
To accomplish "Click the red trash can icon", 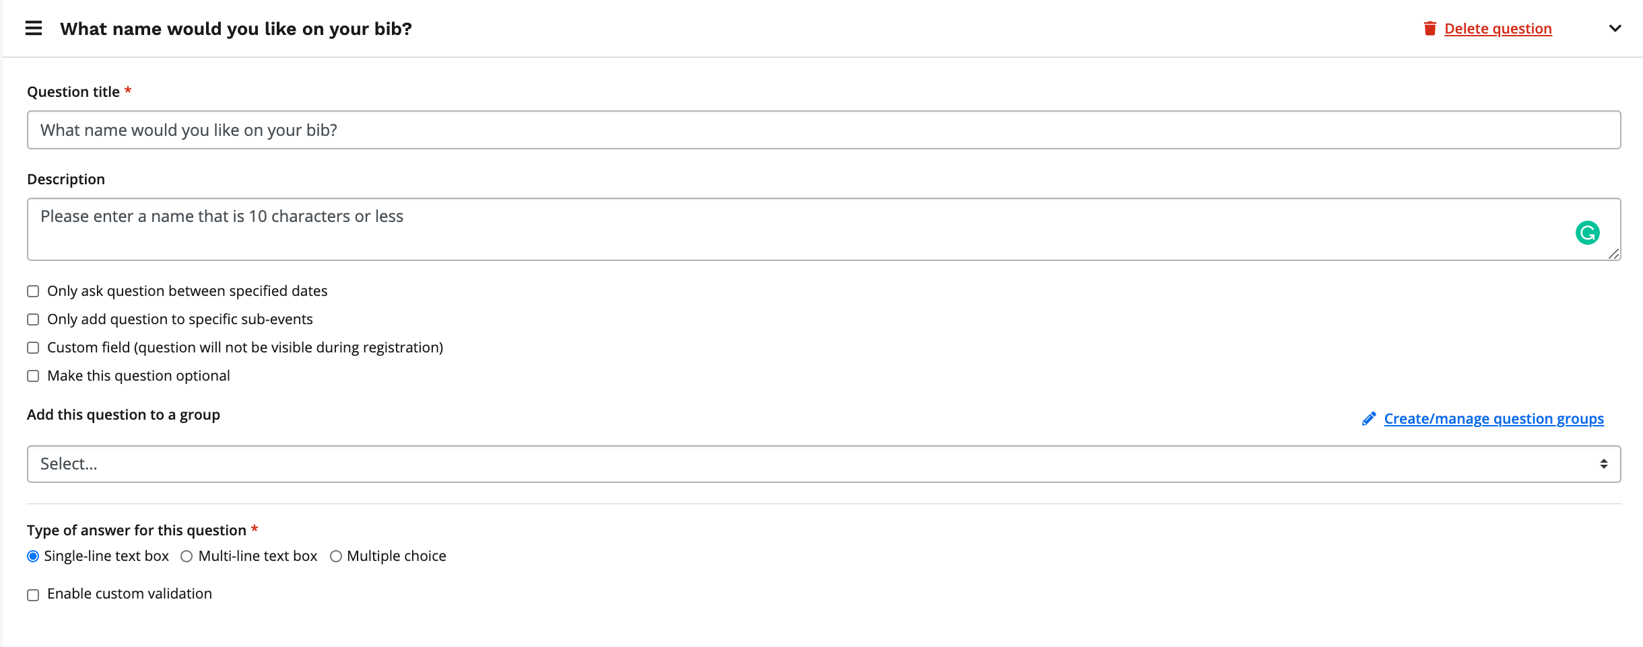I will pyautogui.click(x=1430, y=28).
